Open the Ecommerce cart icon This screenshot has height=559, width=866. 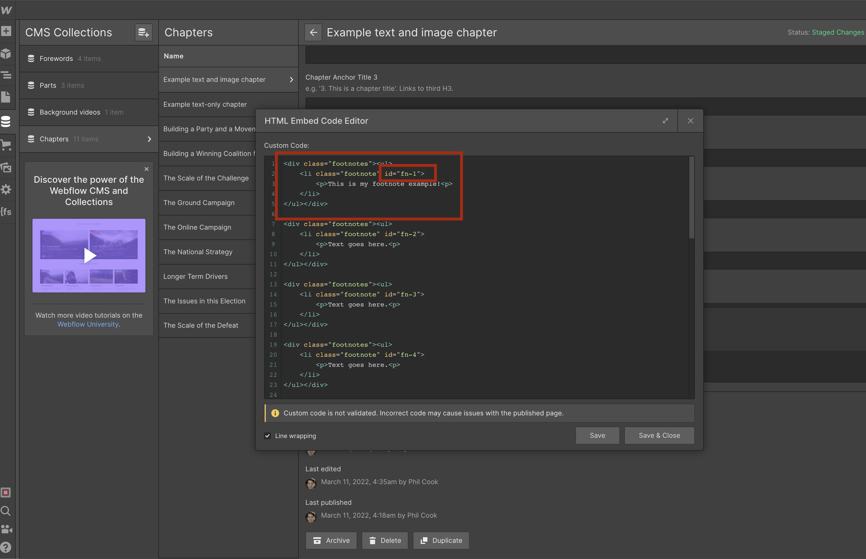[6, 145]
